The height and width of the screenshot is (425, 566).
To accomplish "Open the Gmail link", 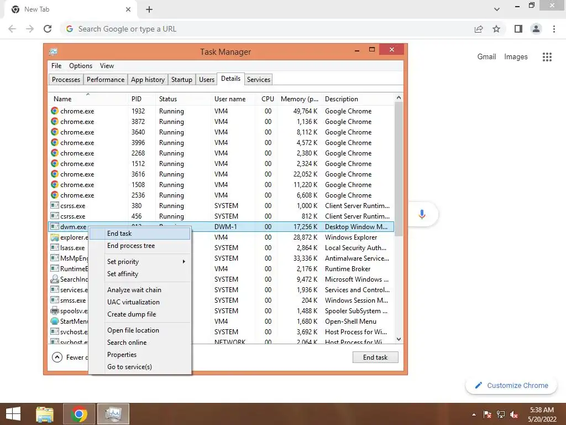I will [x=486, y=57].
